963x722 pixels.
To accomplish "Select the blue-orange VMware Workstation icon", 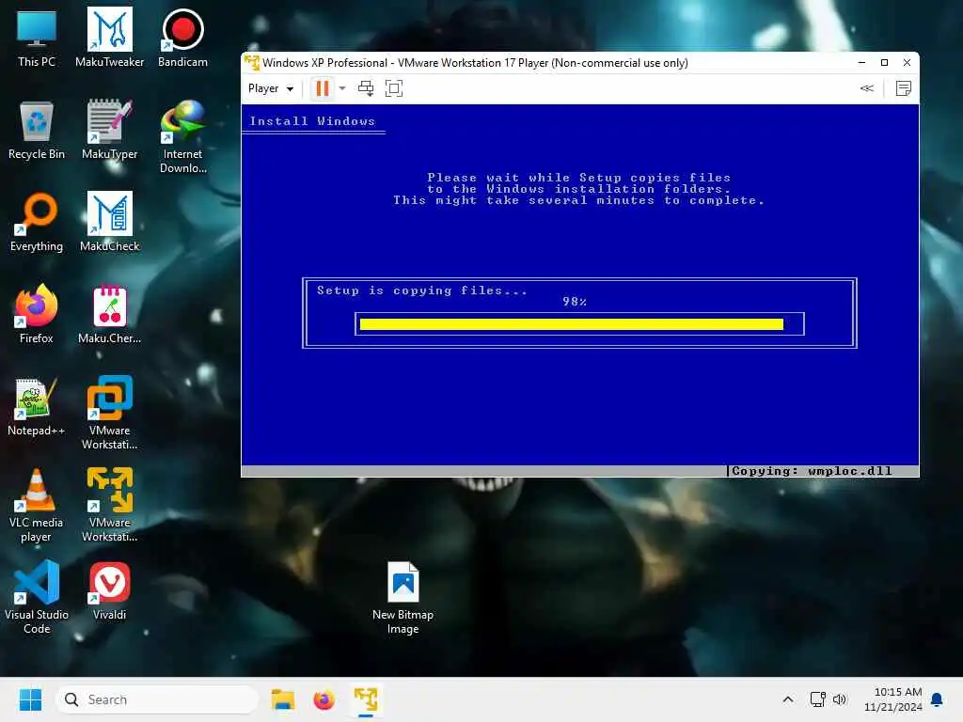I will pyautogui.click(x=109, y=414).
